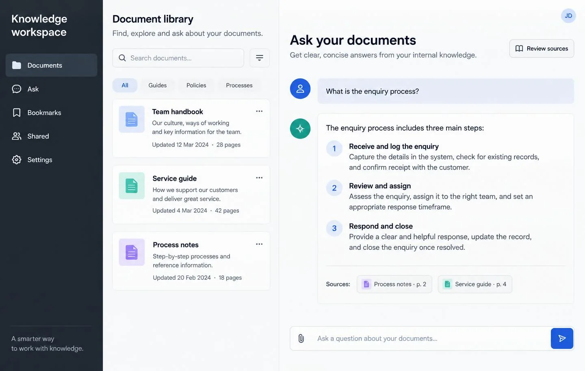
Task: Open source Process notes p. 2
Action: (x=394, y=284)
